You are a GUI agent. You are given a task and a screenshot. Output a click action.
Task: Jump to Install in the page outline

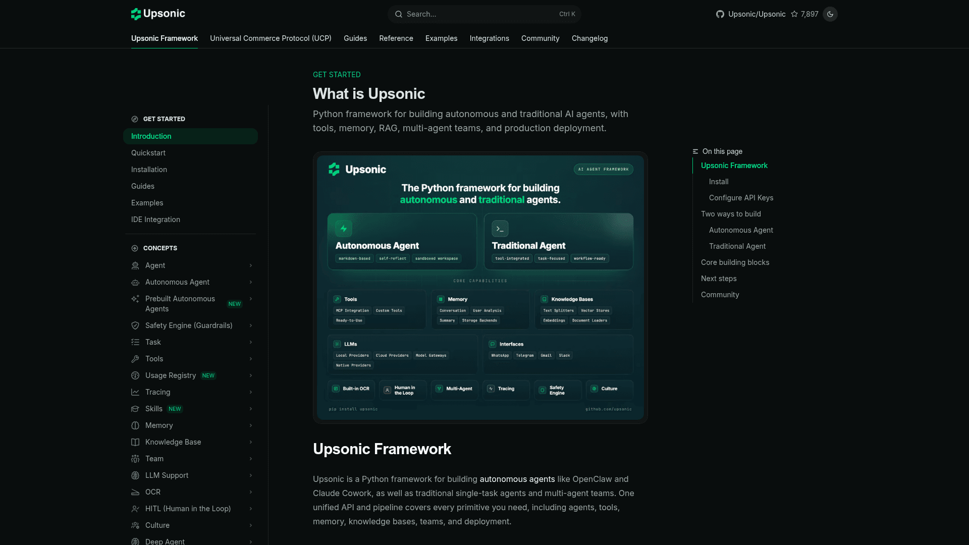(x=719, y=182)
